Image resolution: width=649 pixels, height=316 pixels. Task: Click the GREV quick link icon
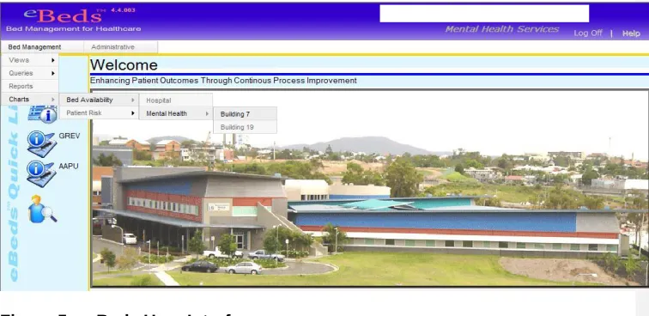(41, 143)
